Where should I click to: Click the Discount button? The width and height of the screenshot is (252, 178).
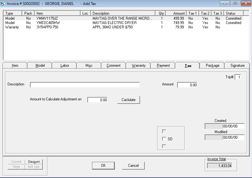34,161
